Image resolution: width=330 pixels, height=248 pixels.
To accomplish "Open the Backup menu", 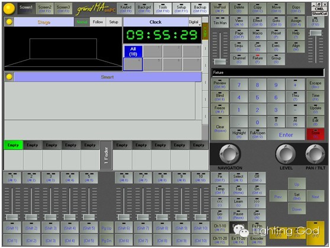I will [x=200, y=9].
